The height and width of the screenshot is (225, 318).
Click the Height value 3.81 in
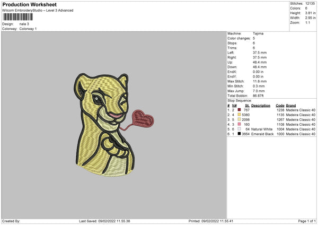[x=310, y=13]
